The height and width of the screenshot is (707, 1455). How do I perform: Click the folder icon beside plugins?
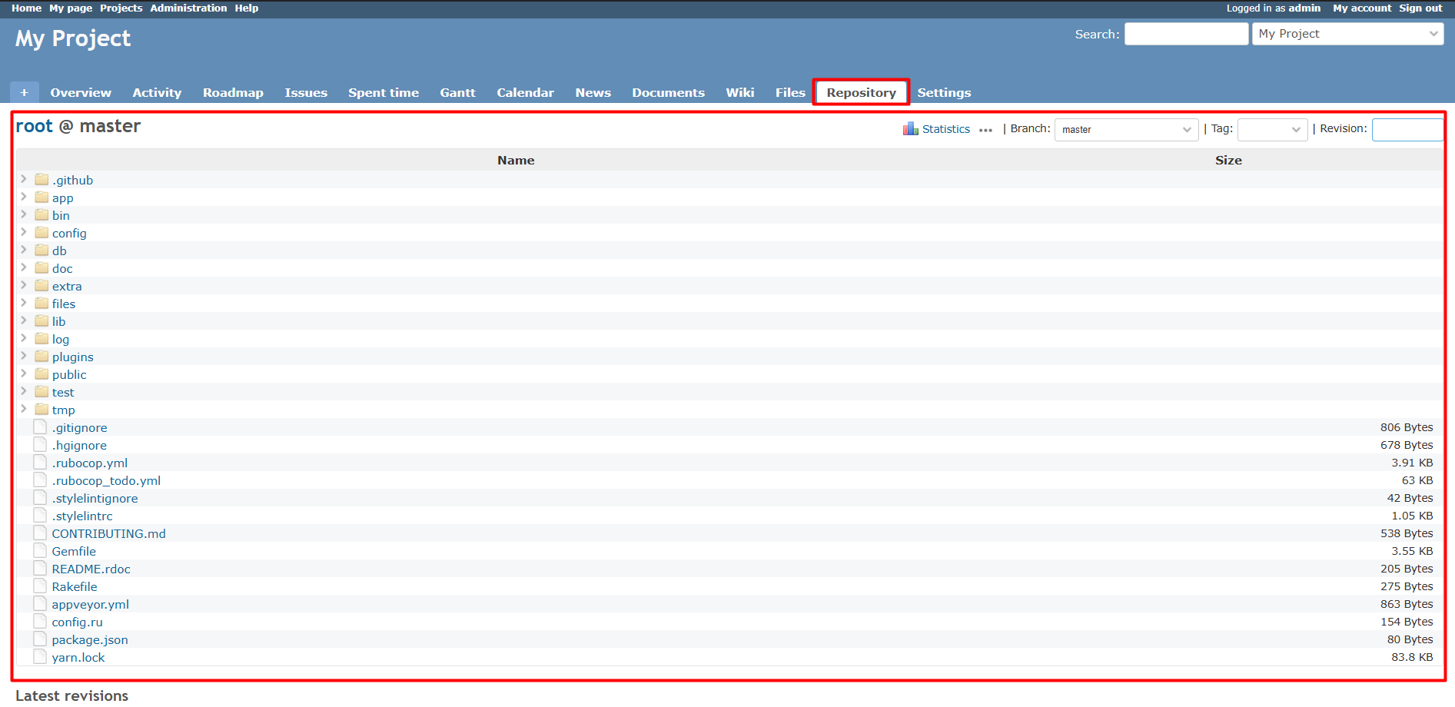click(42, 356)
